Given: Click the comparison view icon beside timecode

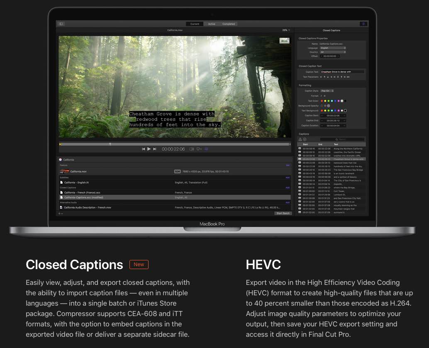Looking at the screenshot, I should tap(192, 149).
